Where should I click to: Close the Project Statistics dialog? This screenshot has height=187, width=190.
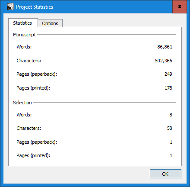180,6
